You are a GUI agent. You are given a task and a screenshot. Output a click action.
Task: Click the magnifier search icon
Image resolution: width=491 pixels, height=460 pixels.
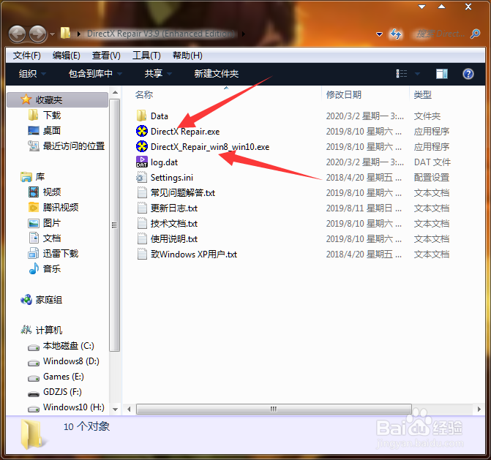tap(475, 34)
